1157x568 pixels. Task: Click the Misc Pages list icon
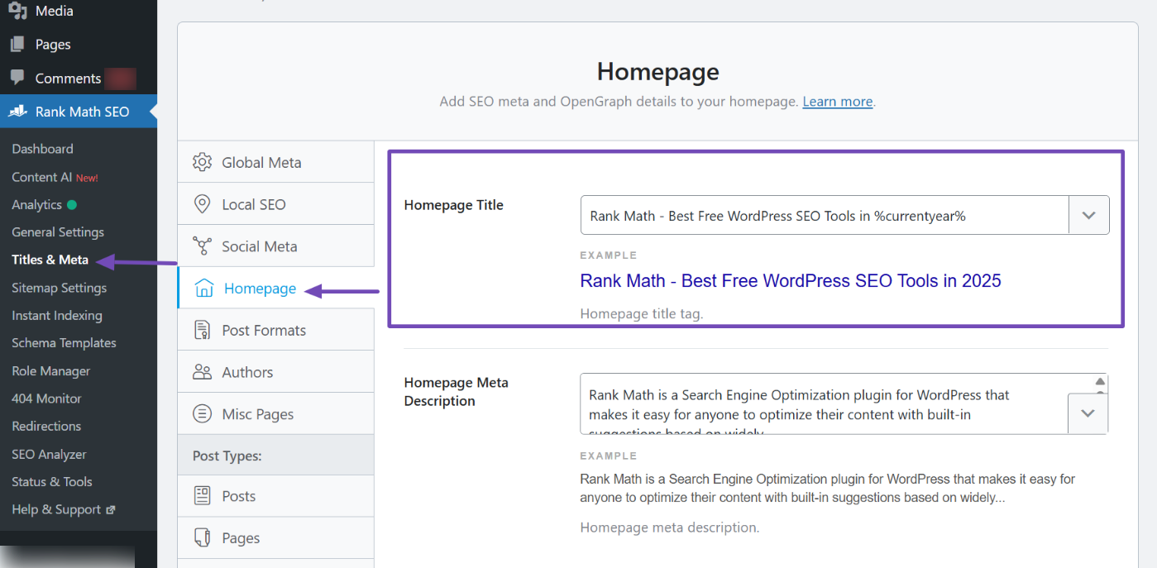click(x=202, y=414)
